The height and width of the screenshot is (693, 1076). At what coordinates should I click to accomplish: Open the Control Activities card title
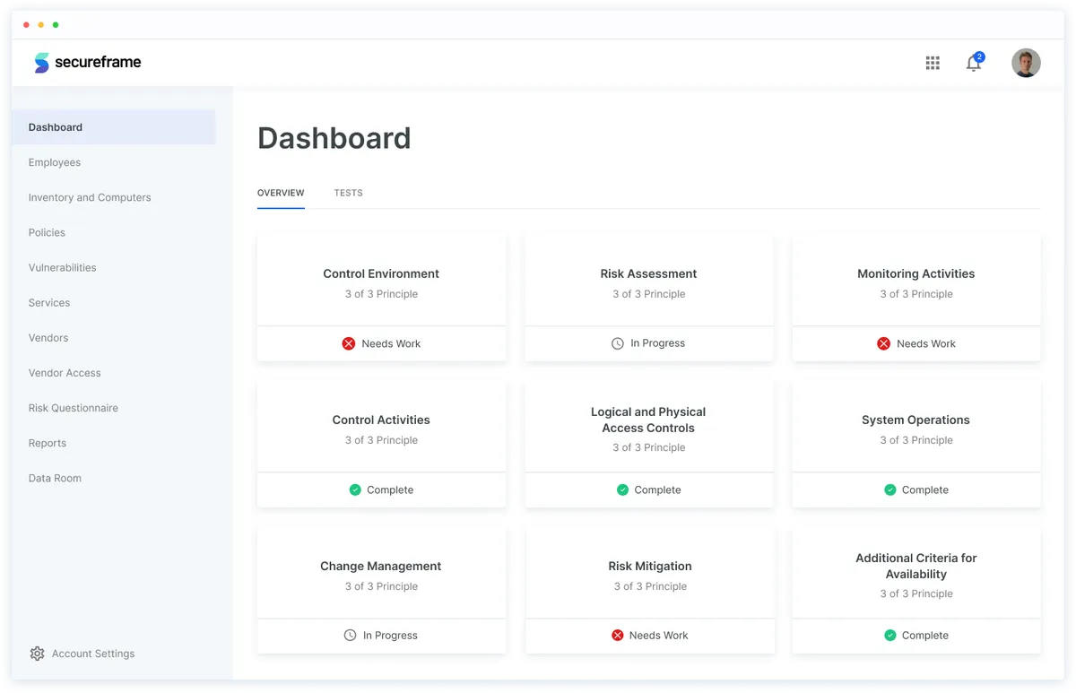[381, 420]
